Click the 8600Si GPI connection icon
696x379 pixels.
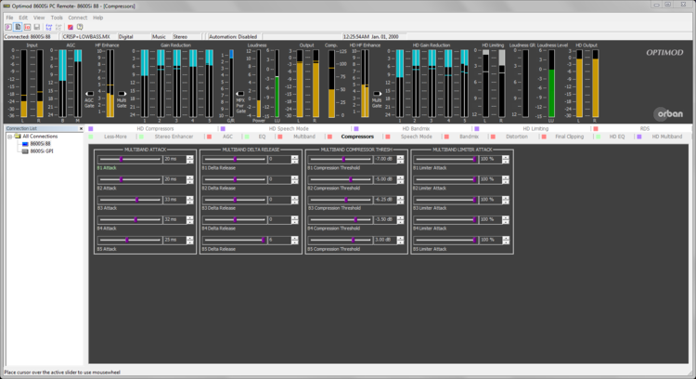(25, 150)
